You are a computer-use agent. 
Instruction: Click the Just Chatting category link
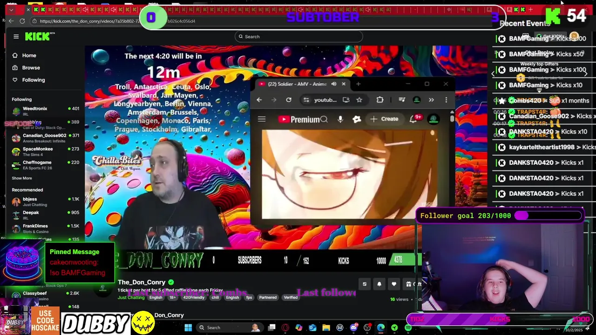click(131, 297)
